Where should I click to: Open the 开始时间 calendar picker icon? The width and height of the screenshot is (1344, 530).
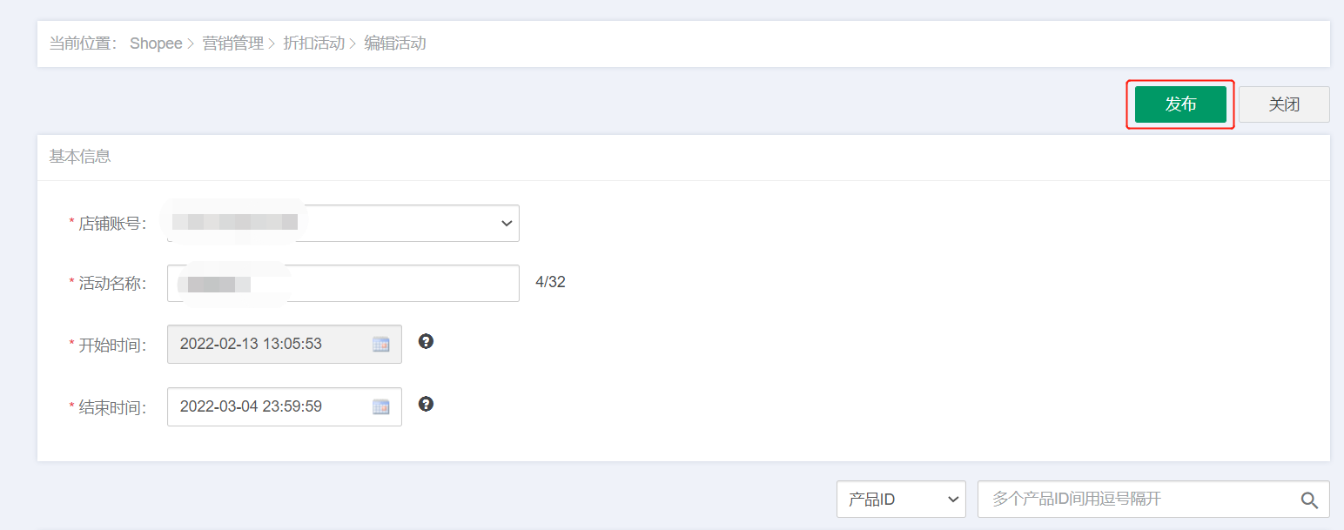(380, 344)
